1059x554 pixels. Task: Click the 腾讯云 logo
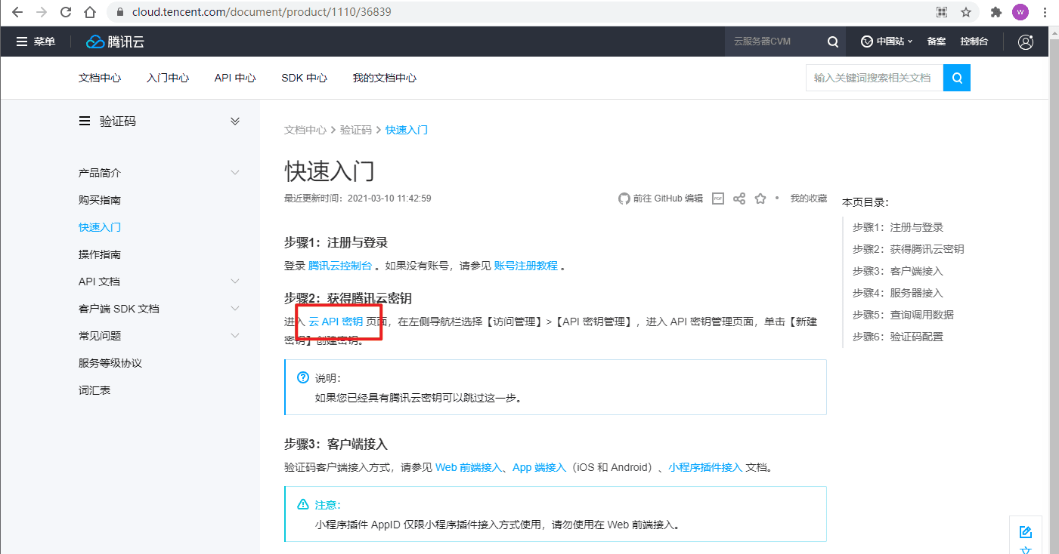115,42
